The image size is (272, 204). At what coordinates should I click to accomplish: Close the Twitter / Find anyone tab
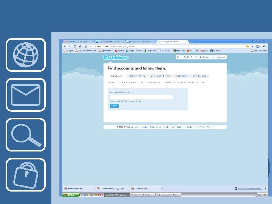pyautogui.click(x=186, y=42)
